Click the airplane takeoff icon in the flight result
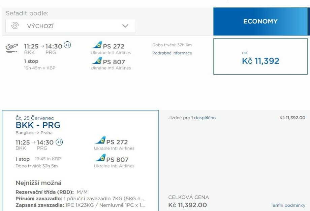310x211 pixels. [12, 47]
